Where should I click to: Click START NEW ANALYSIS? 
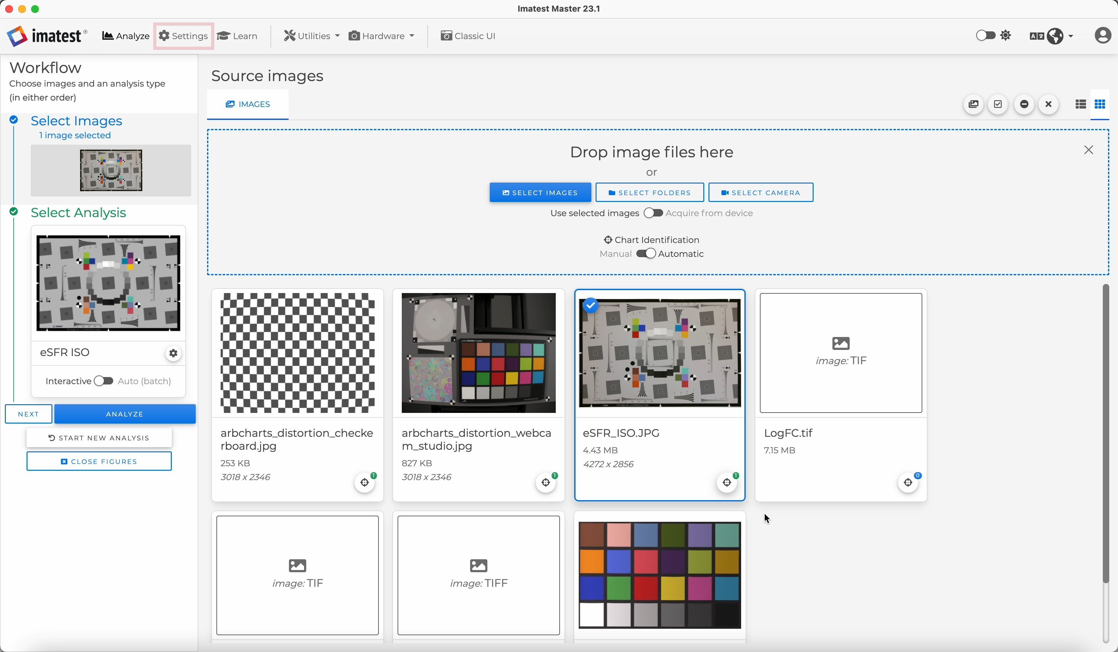[x=99, y=438]
